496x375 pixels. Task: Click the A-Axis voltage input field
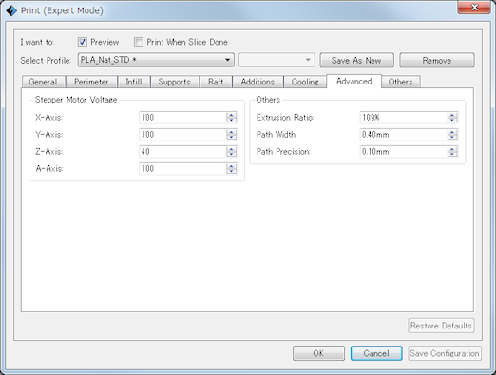183,169
